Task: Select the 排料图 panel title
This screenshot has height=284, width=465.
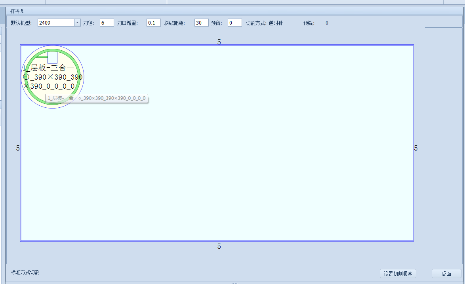Action: [x=17, y=11]
